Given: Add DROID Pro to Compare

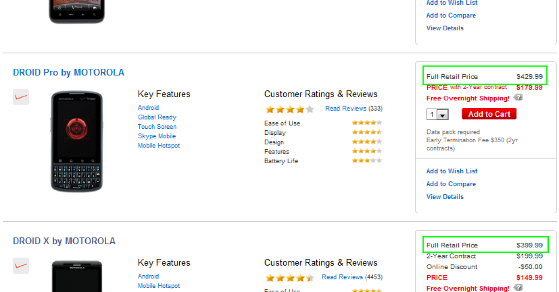Looking at the screenshot, I should pos(451,184).
